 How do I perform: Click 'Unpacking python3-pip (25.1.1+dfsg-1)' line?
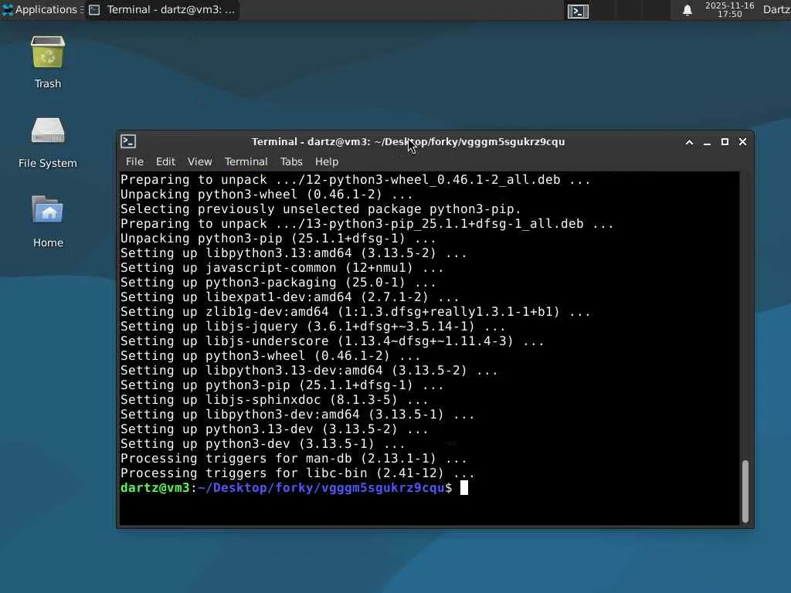pyautogui.click(x=278, y=239)
